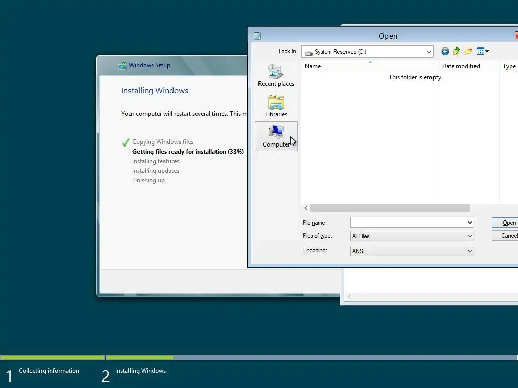Click 'Copying Windows files' step
Viewport: 518px width, 388px height.
[x=162, y=142]
